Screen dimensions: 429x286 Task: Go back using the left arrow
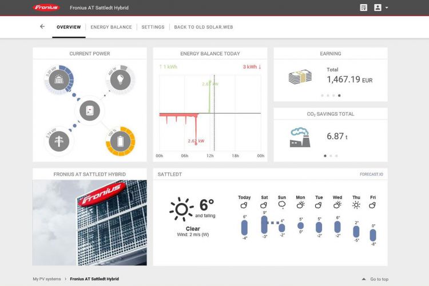tap(42, 27)
